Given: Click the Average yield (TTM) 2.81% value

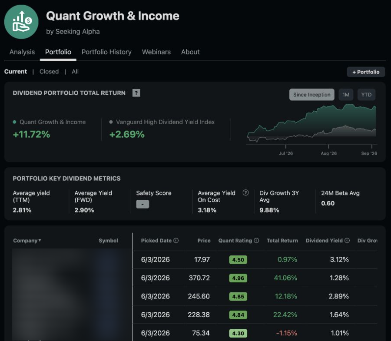Looking at the screenshot, I should point(22,210).
